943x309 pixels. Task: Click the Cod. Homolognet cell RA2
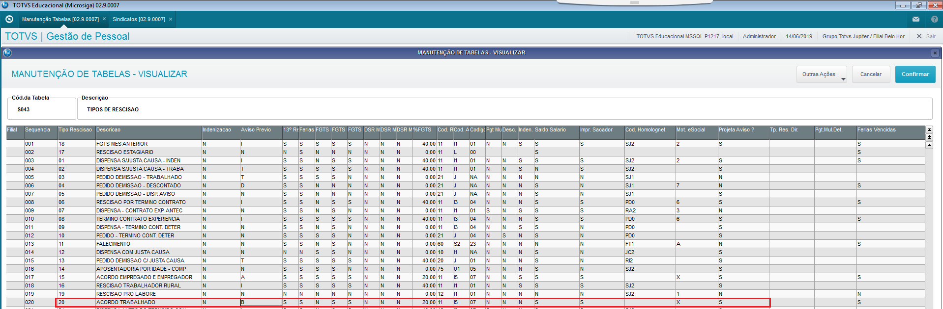coord(649,210)
